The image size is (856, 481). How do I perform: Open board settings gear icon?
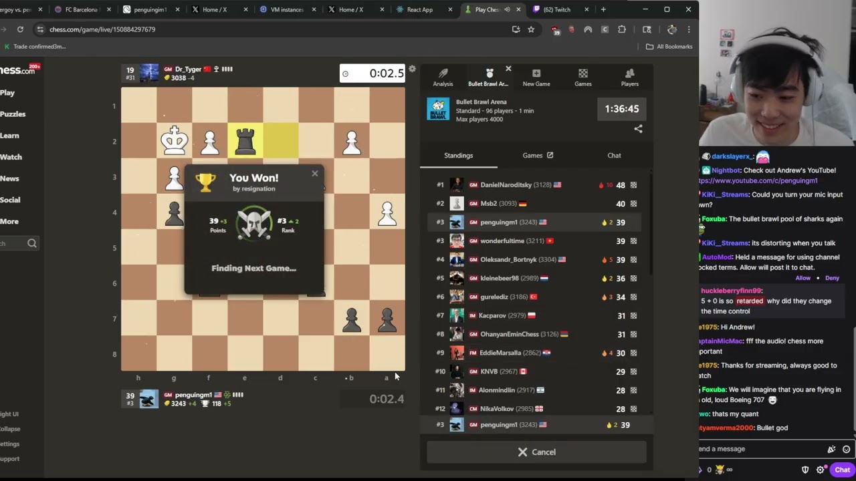413,69
